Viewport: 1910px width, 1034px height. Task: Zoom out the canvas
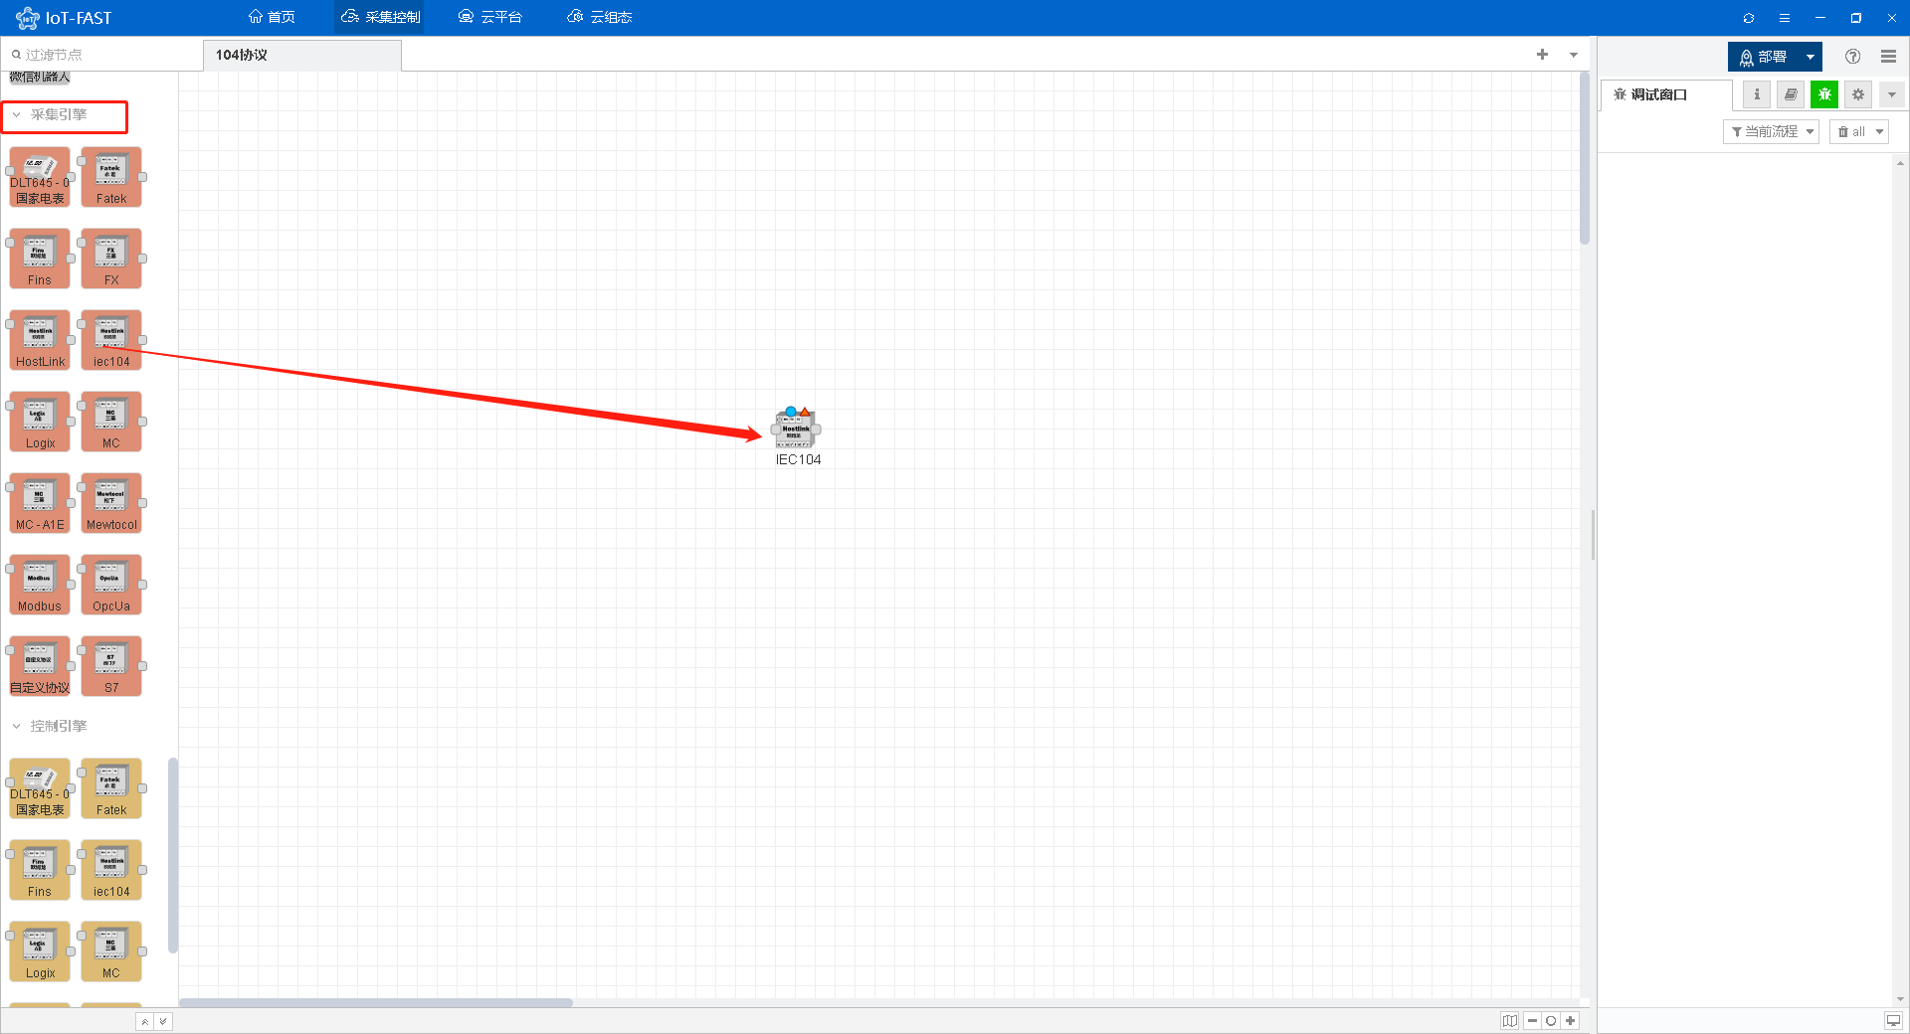click(1532, 1021)
